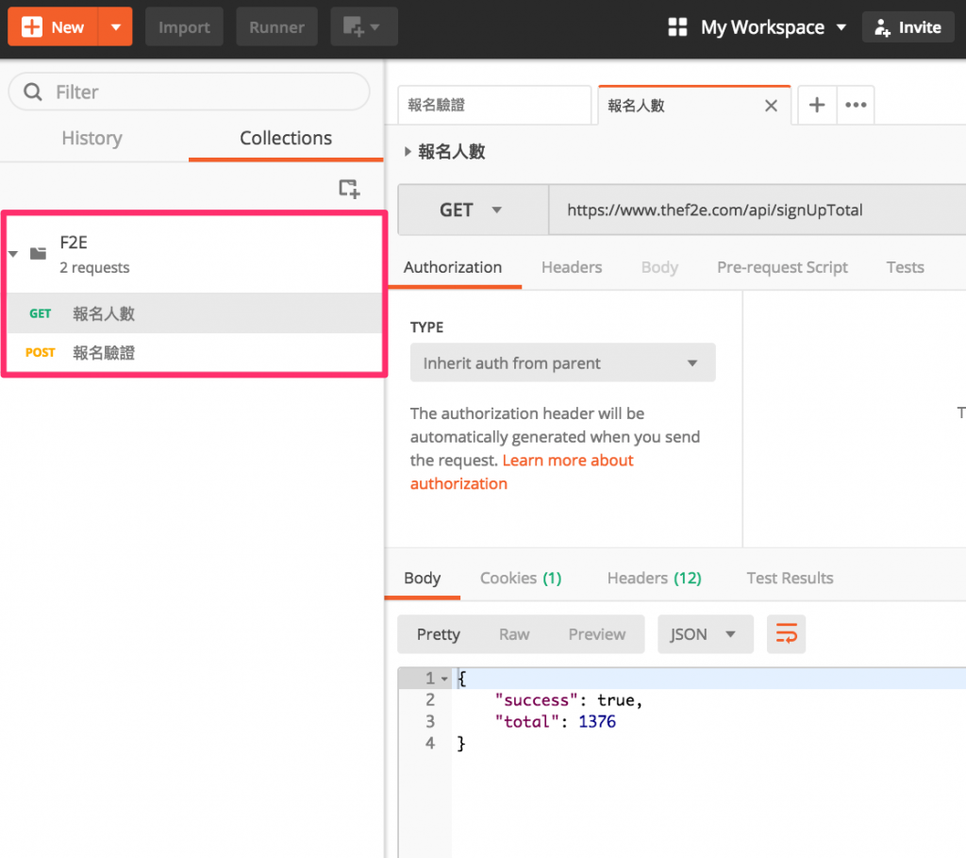
Task: Open new window options icon in toolbar
Action: click(x=363, y=27)
